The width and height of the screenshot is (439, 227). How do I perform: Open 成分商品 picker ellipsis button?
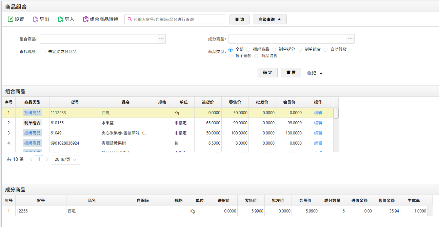point(350,39)
